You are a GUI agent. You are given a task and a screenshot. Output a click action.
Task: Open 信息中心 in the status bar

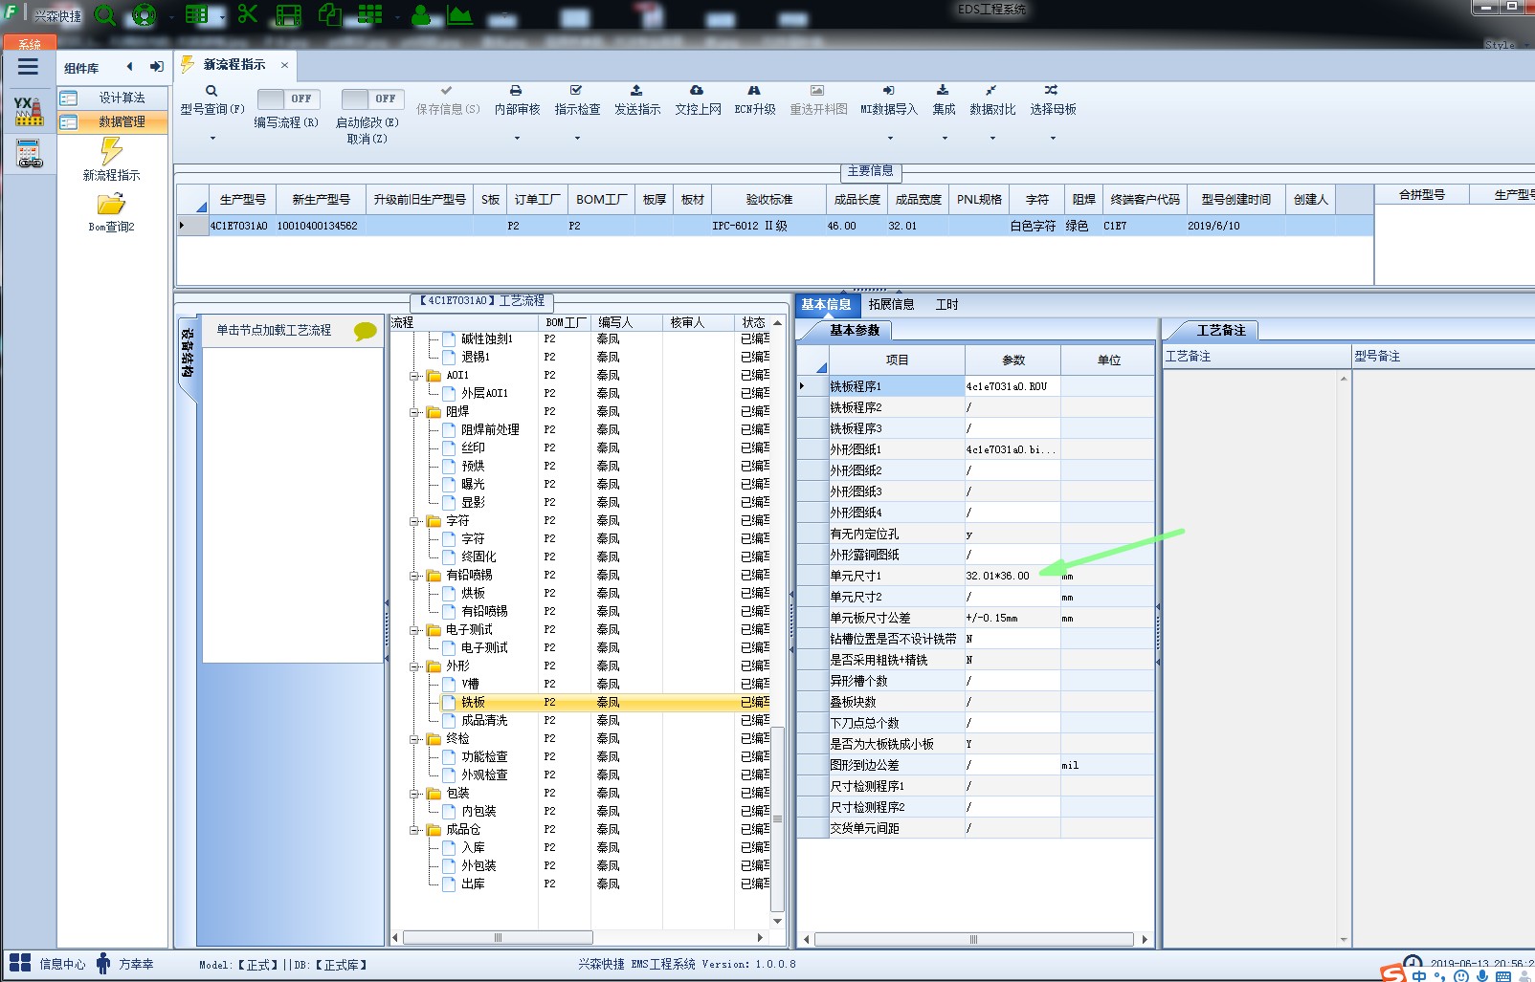(48, 964)
